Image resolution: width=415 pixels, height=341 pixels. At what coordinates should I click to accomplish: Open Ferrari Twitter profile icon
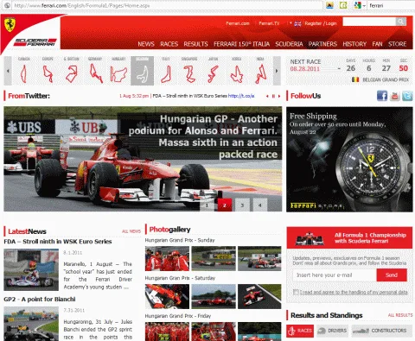point(407,96)
